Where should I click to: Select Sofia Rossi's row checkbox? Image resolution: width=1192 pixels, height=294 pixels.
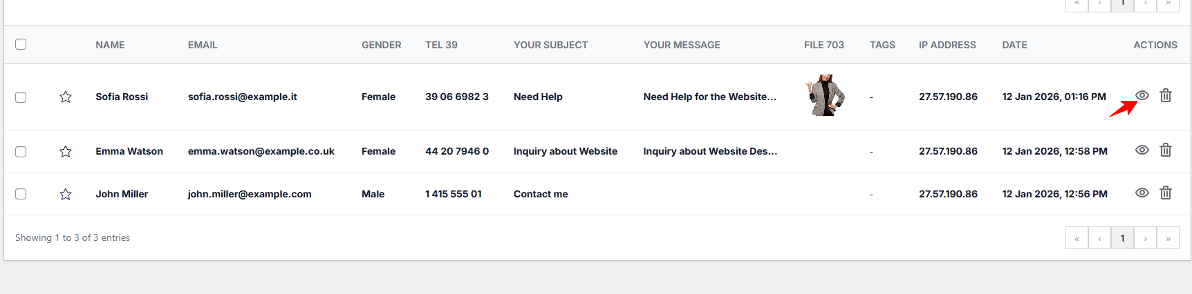[21, 97]
